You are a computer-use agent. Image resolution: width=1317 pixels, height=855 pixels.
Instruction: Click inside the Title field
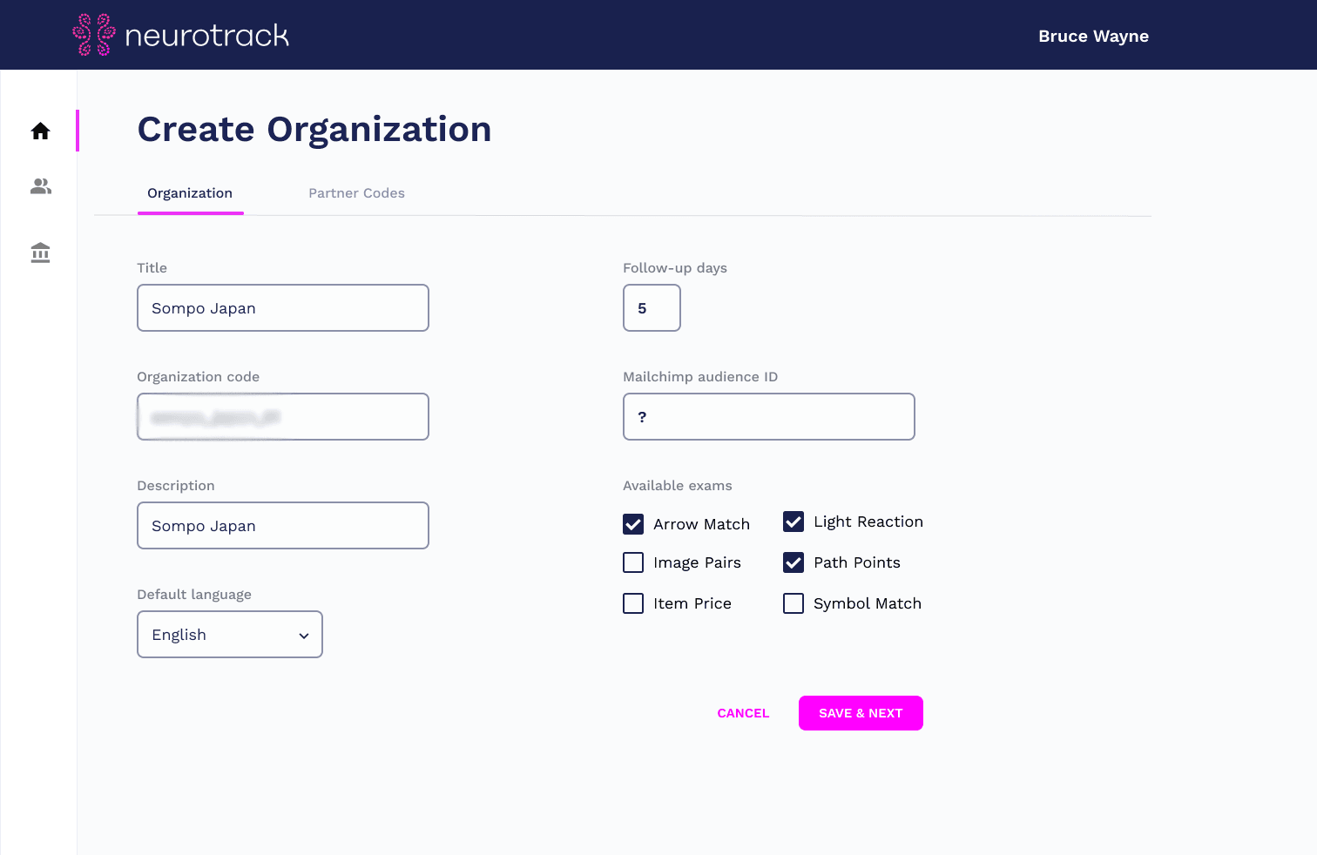tap(282, 307)
